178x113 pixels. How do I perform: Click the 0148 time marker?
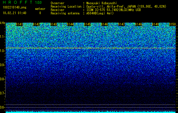click(x=138, y=24)
